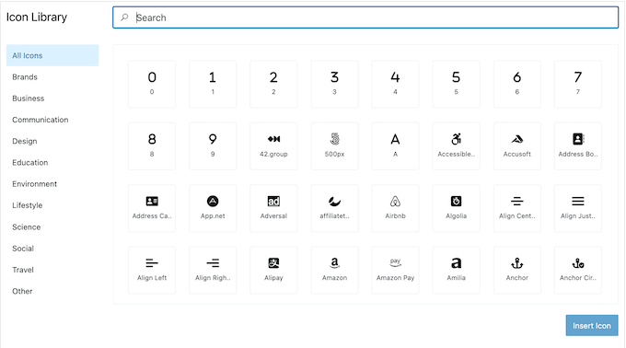This screenshot has height=348, width=626.
Task: Select the Align Left icon
Action: tap(152, 270)
